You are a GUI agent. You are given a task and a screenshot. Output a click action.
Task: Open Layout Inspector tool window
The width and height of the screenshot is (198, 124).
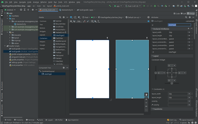point(186,120)
